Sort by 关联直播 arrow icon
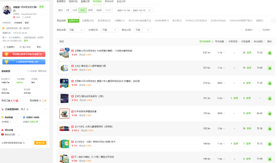 (251, 42)
